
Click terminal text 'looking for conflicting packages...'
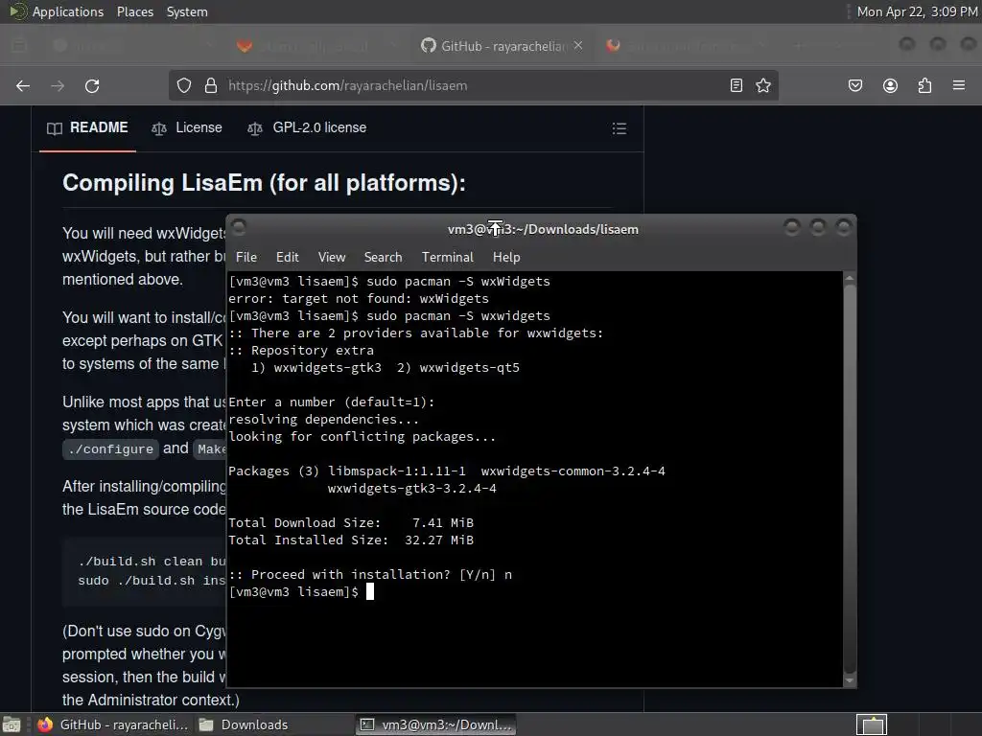coord(362,436)
